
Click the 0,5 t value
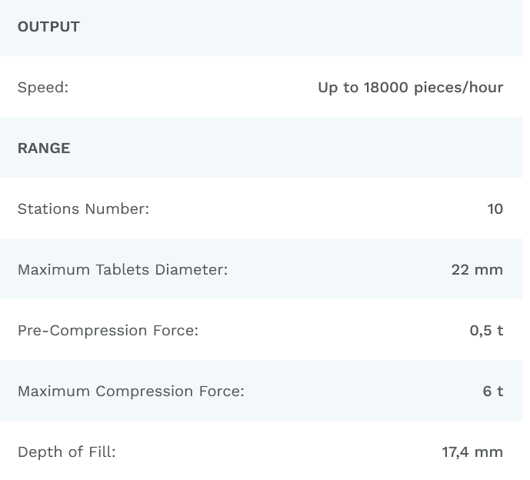tap(486, 331)
